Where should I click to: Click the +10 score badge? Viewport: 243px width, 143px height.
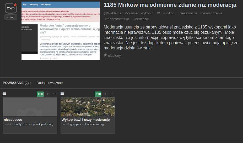tap(98, 94)
